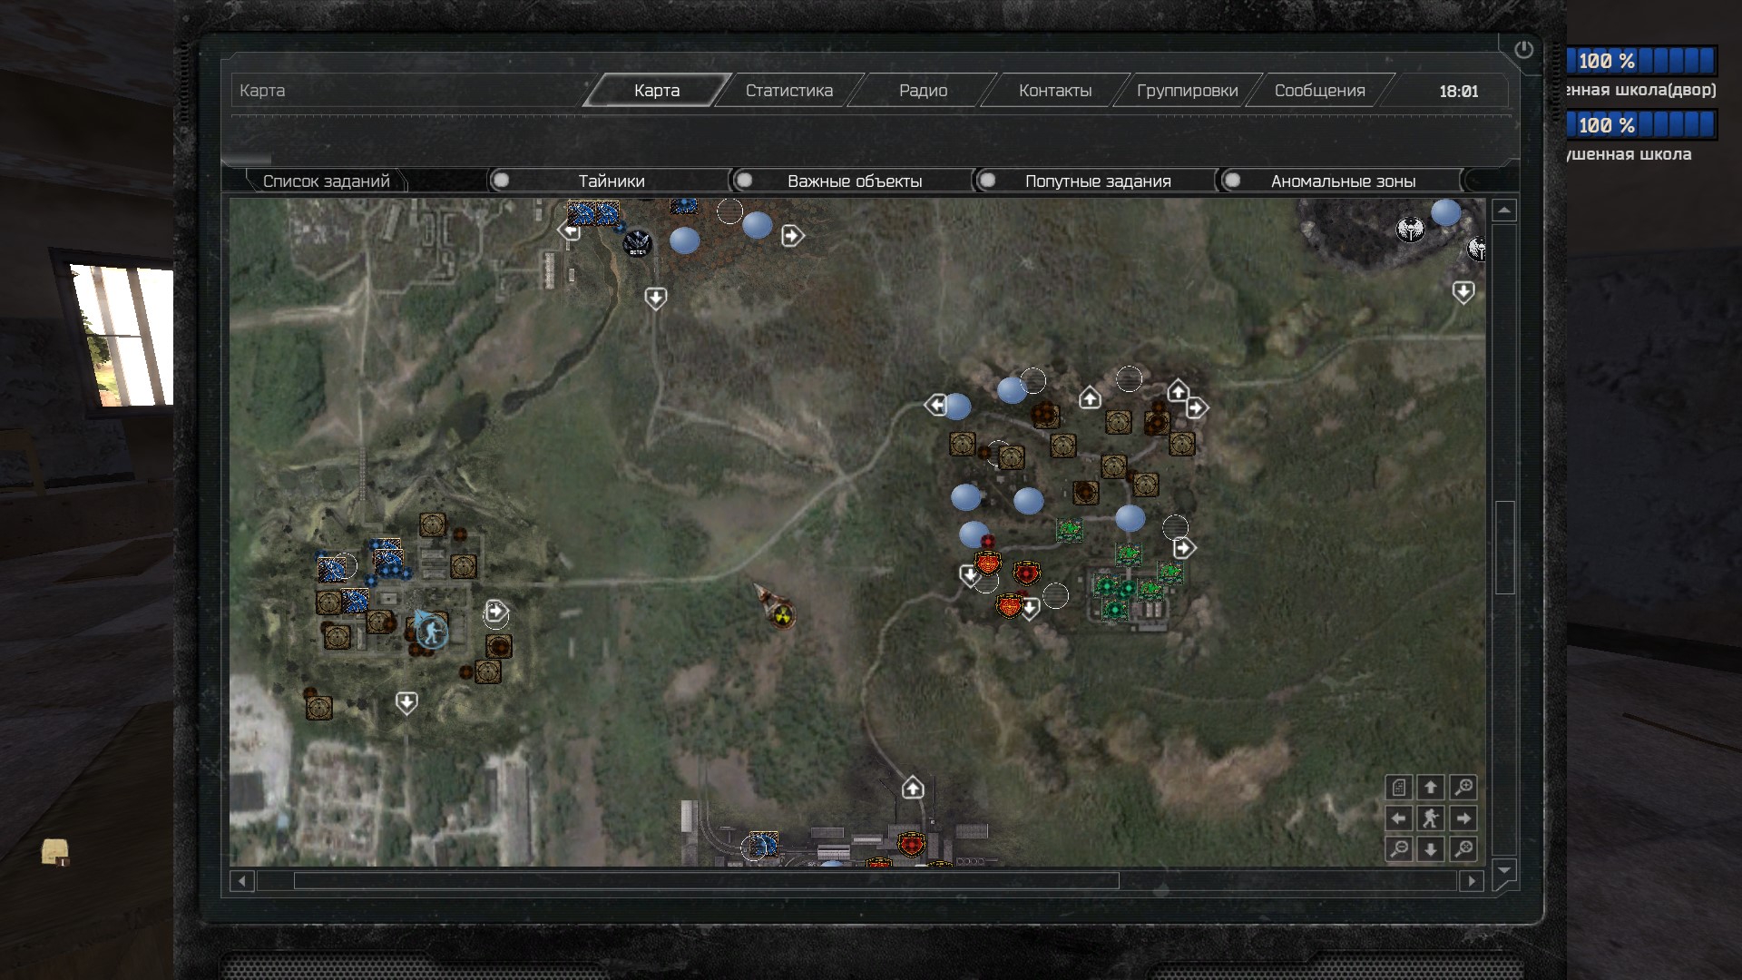Toggle the Попутные задания filter
The height and width of the screenshot is (980, 1742).
988,181
